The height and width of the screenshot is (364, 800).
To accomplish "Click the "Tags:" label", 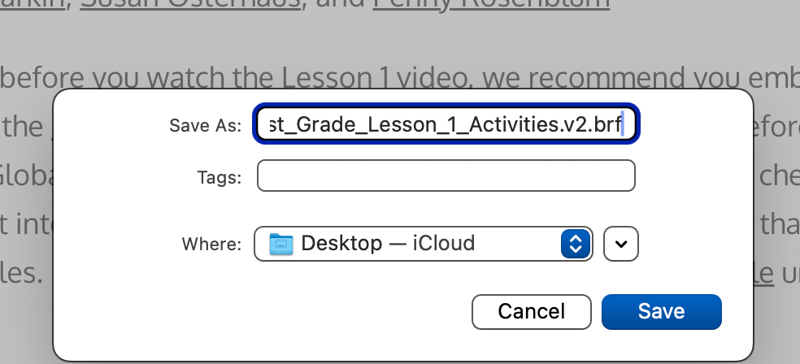I will (x=219, y=176).
